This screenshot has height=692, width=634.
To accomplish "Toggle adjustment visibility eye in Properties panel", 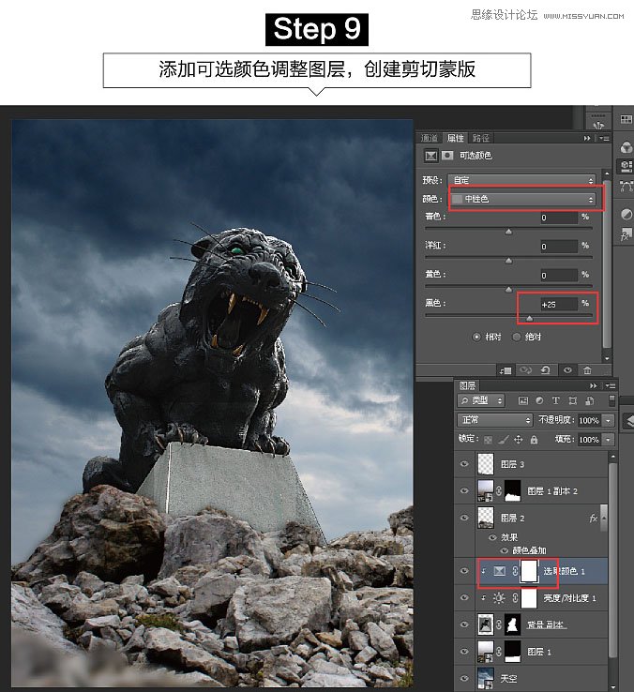I will coord(567,370).
